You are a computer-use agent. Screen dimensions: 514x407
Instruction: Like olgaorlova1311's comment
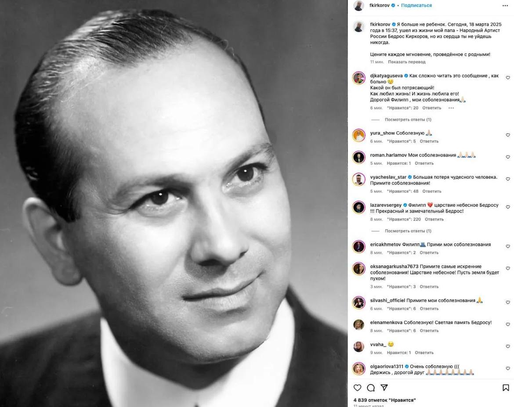508,368
